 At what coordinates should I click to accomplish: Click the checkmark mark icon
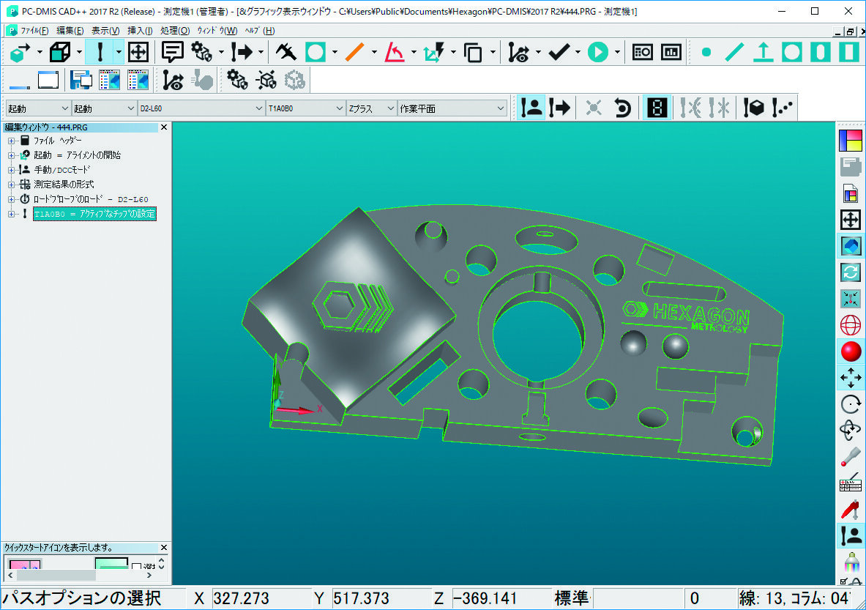click(x=559, y=53)
